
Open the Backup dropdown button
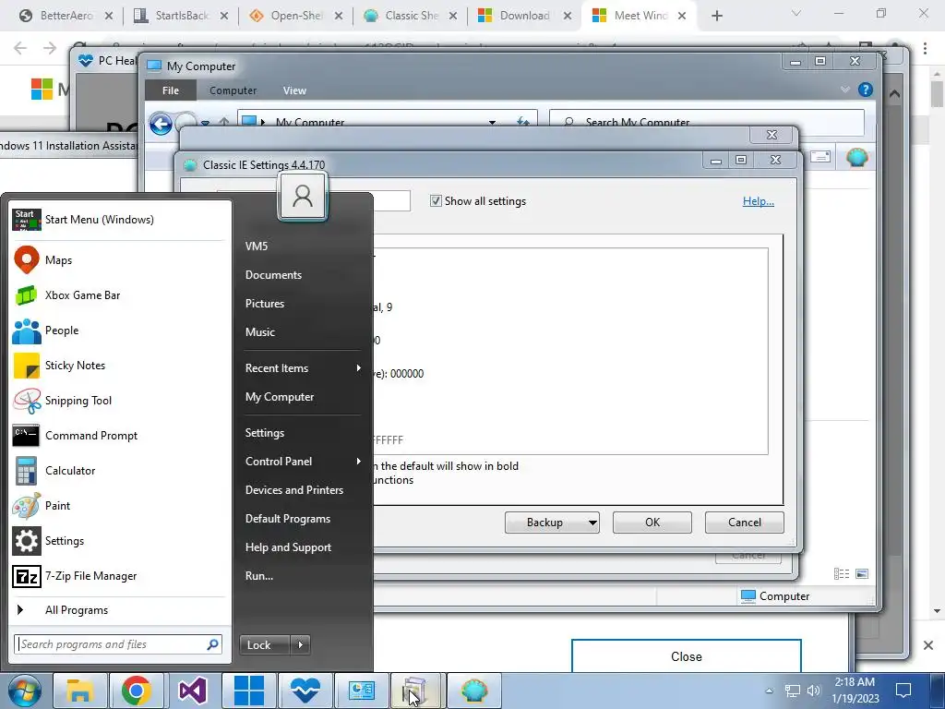click(x=552, y=523)
